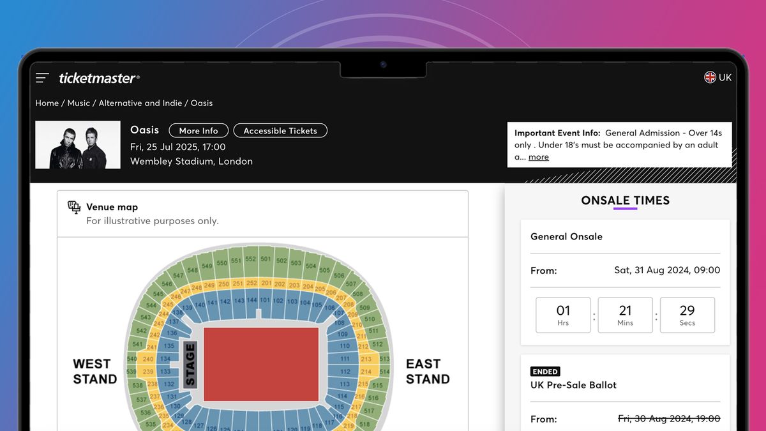766x431 pixels.
Task: Click the strikethrough pre-sale date
Action: pos(668,419)
